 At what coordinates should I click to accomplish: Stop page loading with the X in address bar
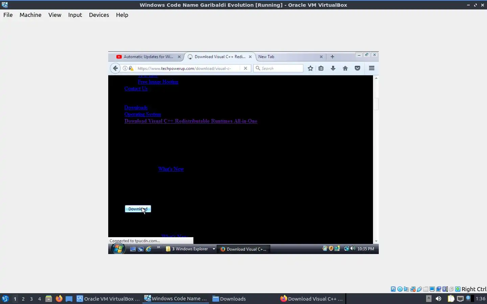coord(246,68)
